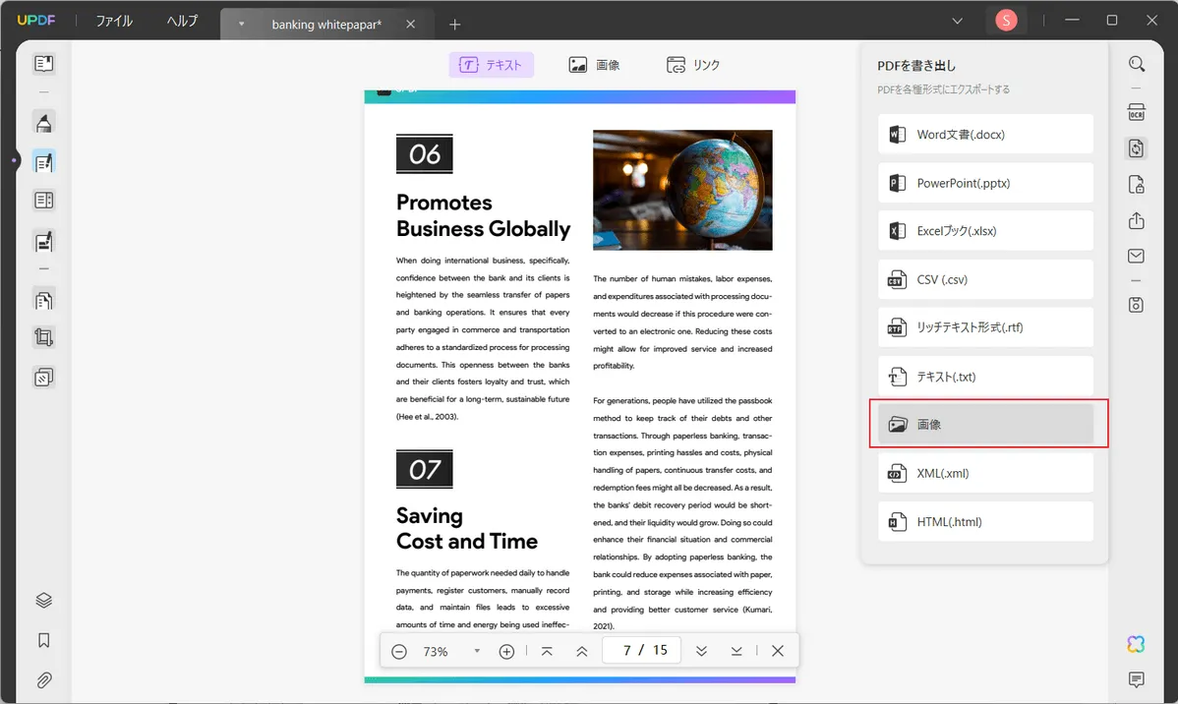Click the Promotes Business Globally heading
The image size is (1178, 704).
483,215
